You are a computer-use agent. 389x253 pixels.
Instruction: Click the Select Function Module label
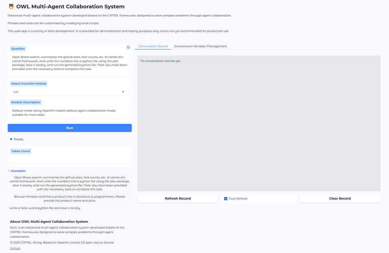29,83
